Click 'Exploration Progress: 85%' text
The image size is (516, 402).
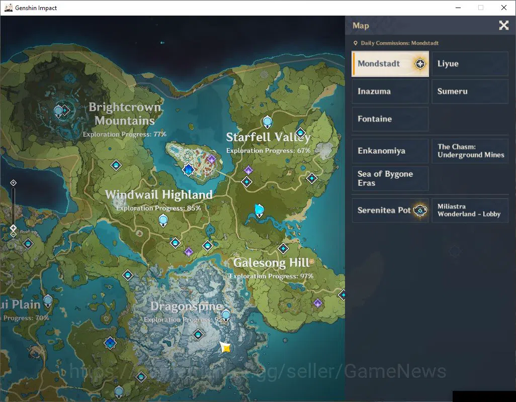158,208
